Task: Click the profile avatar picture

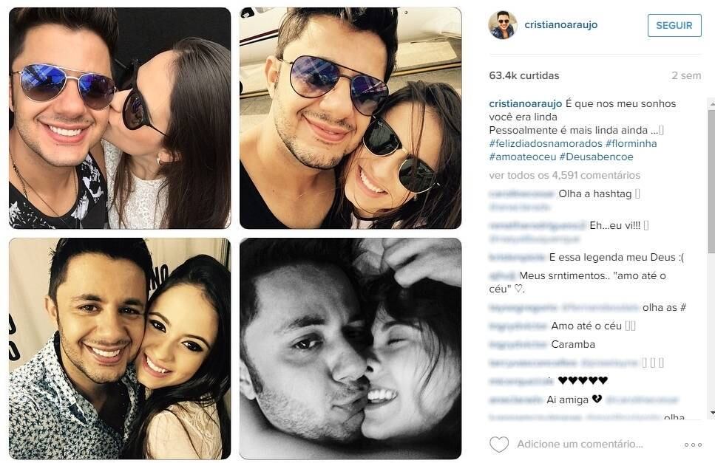Action: 503,25
